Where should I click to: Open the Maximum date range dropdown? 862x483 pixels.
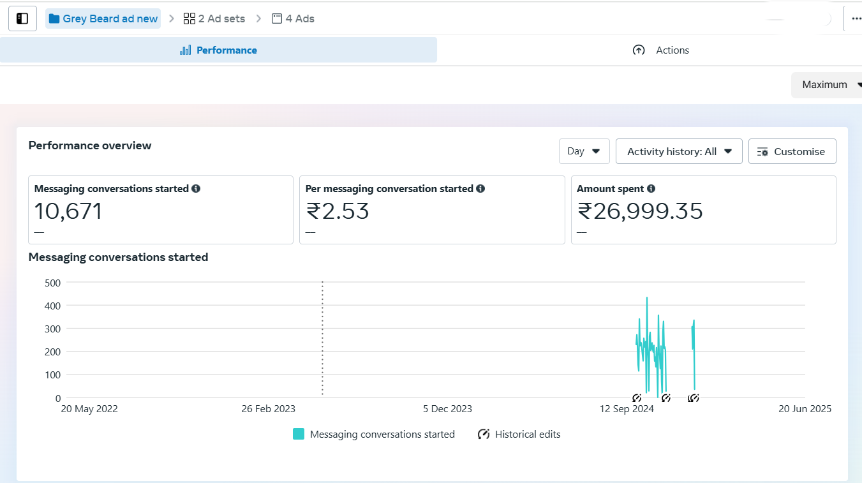click(x=828, y=85)
